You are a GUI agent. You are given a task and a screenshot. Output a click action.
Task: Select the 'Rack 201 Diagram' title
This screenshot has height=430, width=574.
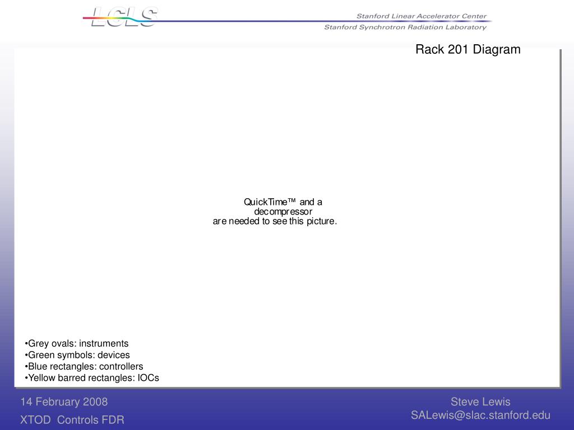tap(468, 49)
